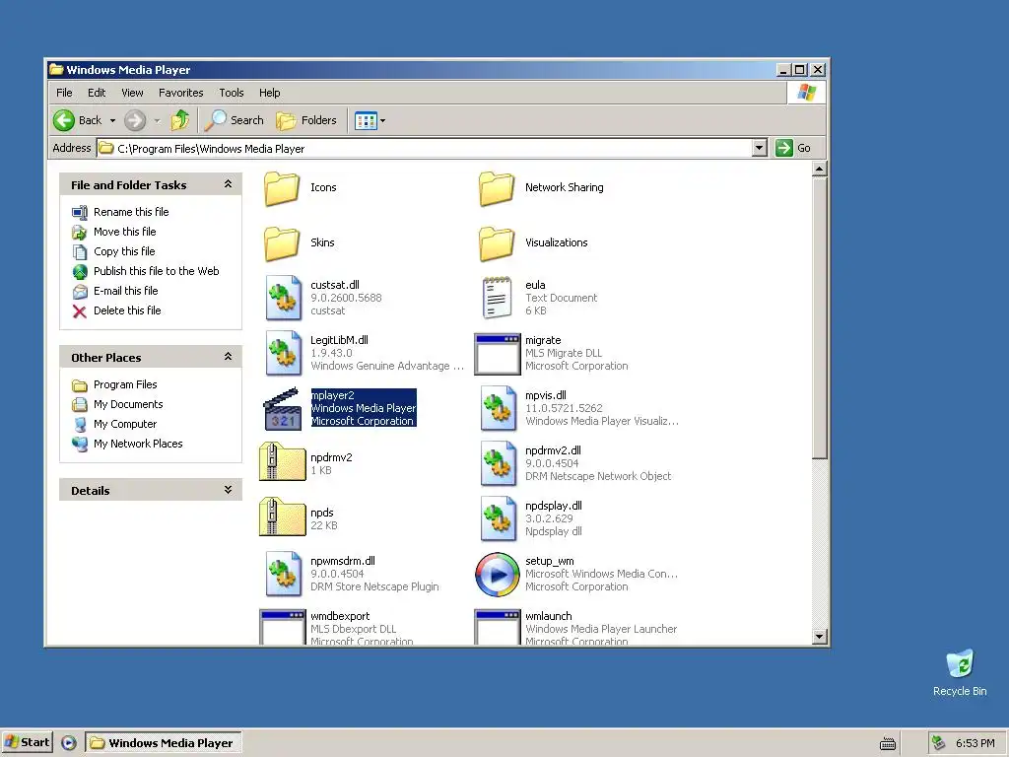Click E-mail this file
Screen dimensions: 1009x757
point(125,291)
